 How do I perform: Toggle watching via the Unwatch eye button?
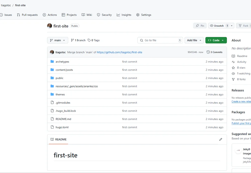pyautogui.click(x=218, y=25)
